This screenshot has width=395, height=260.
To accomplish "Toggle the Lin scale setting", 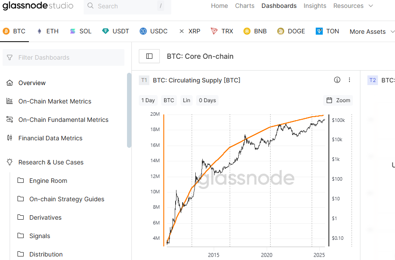I will (187, 100).
